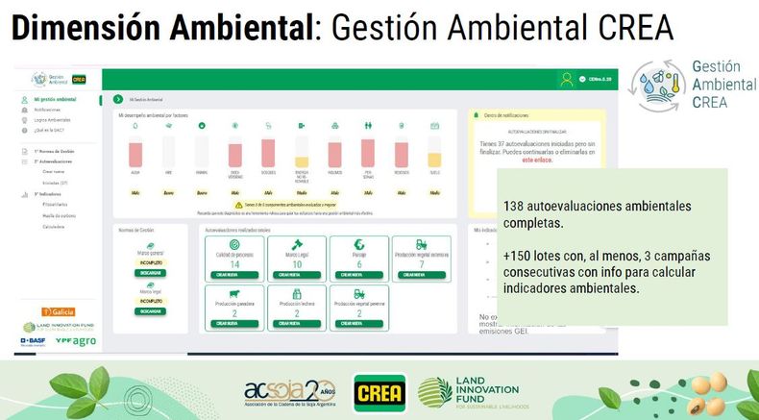Click Crear nueva under Producción vegetal perenne
The image size is (759, 420).
click(x=359, y=324)
